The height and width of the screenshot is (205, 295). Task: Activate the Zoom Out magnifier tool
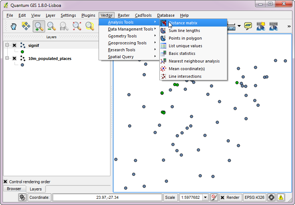coord(51,26)
